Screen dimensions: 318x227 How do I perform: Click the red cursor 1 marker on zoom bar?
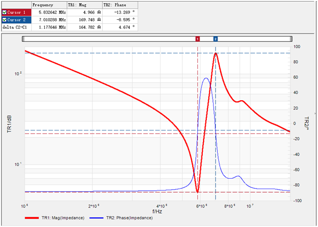197,39
